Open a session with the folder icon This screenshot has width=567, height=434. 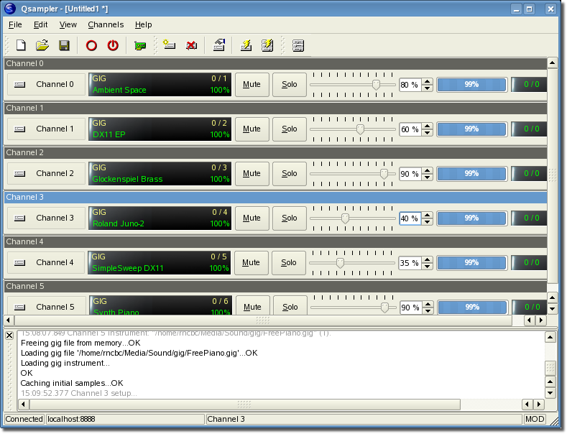[42, 45]
